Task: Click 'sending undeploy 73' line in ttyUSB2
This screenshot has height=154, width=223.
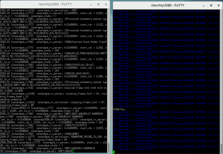Action: pyautogui.click(x=13, y=100)
